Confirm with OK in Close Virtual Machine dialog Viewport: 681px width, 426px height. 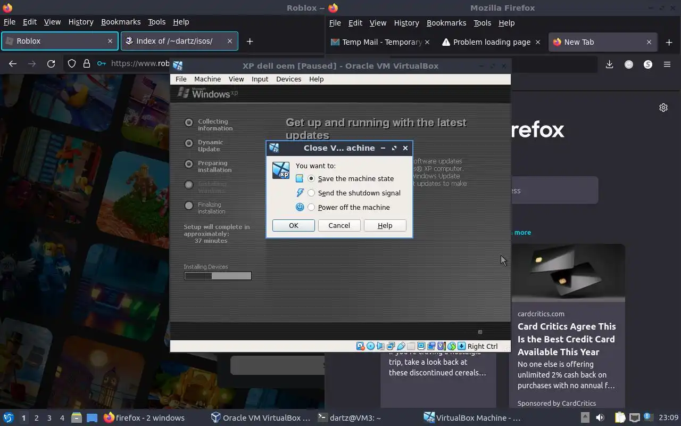tap(293, 225)
